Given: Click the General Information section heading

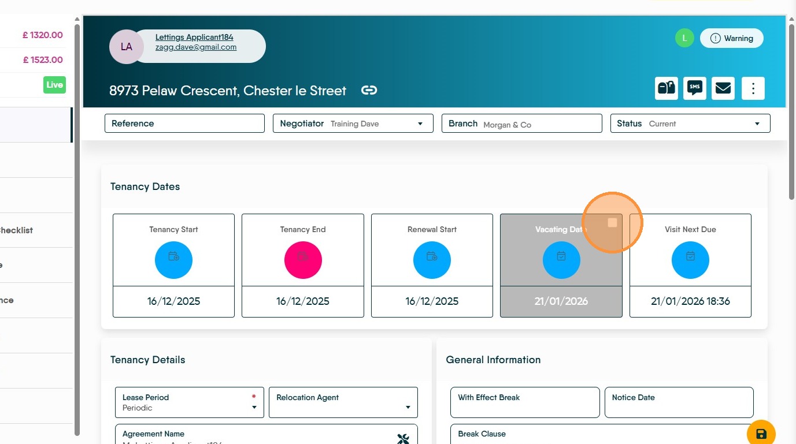Looking at the screenshot, I should point(493,360).
